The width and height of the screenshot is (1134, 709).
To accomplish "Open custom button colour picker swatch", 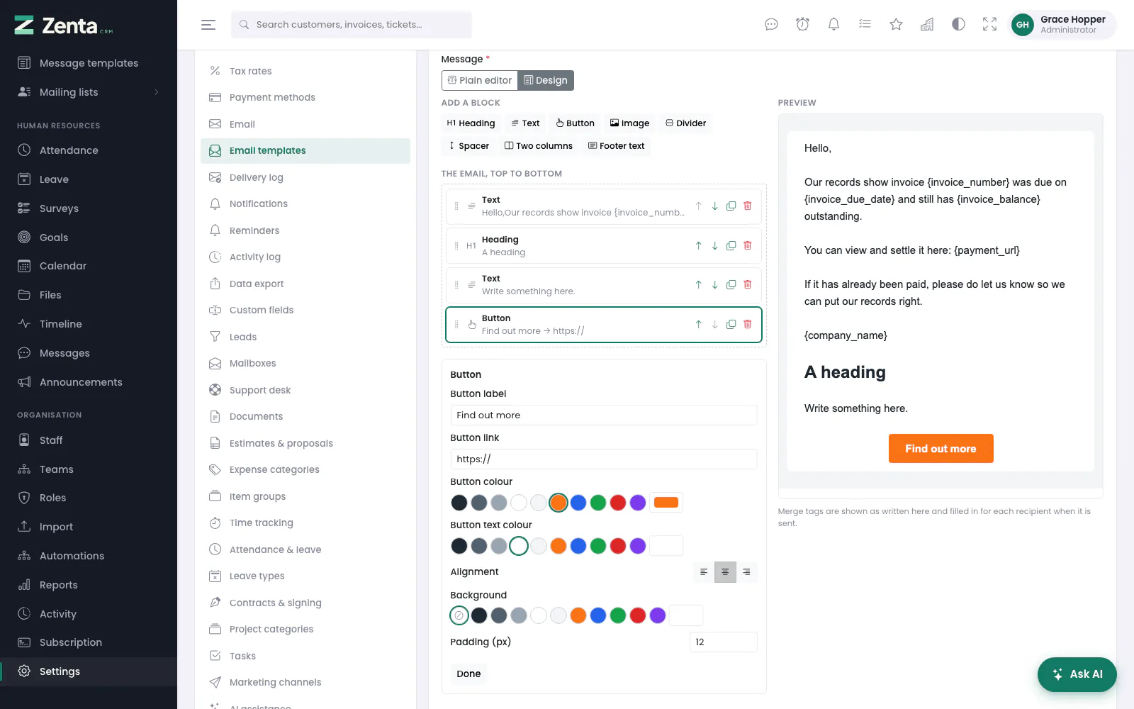I will pos(666,503).
